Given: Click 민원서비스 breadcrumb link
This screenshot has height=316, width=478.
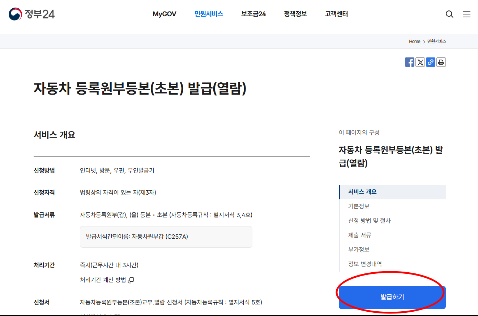Looking at the screenshot, I should [436, 42].
